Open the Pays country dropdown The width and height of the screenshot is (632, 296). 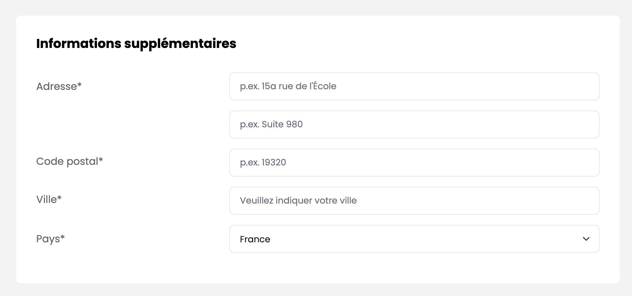414,239
